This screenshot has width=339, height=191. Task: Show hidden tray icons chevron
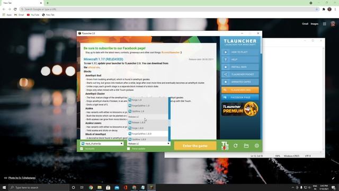[x=293, y=187]
